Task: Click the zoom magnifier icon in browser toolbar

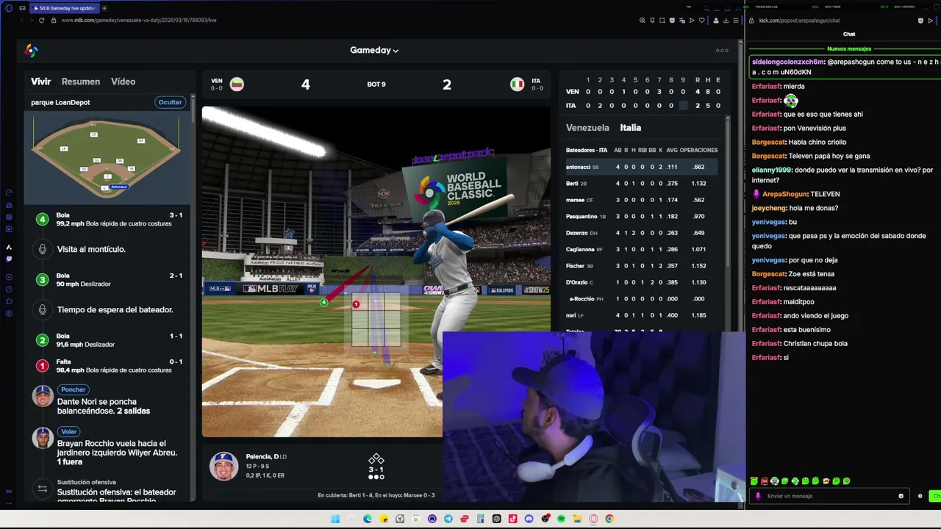Action: click(x=642, y=21)
